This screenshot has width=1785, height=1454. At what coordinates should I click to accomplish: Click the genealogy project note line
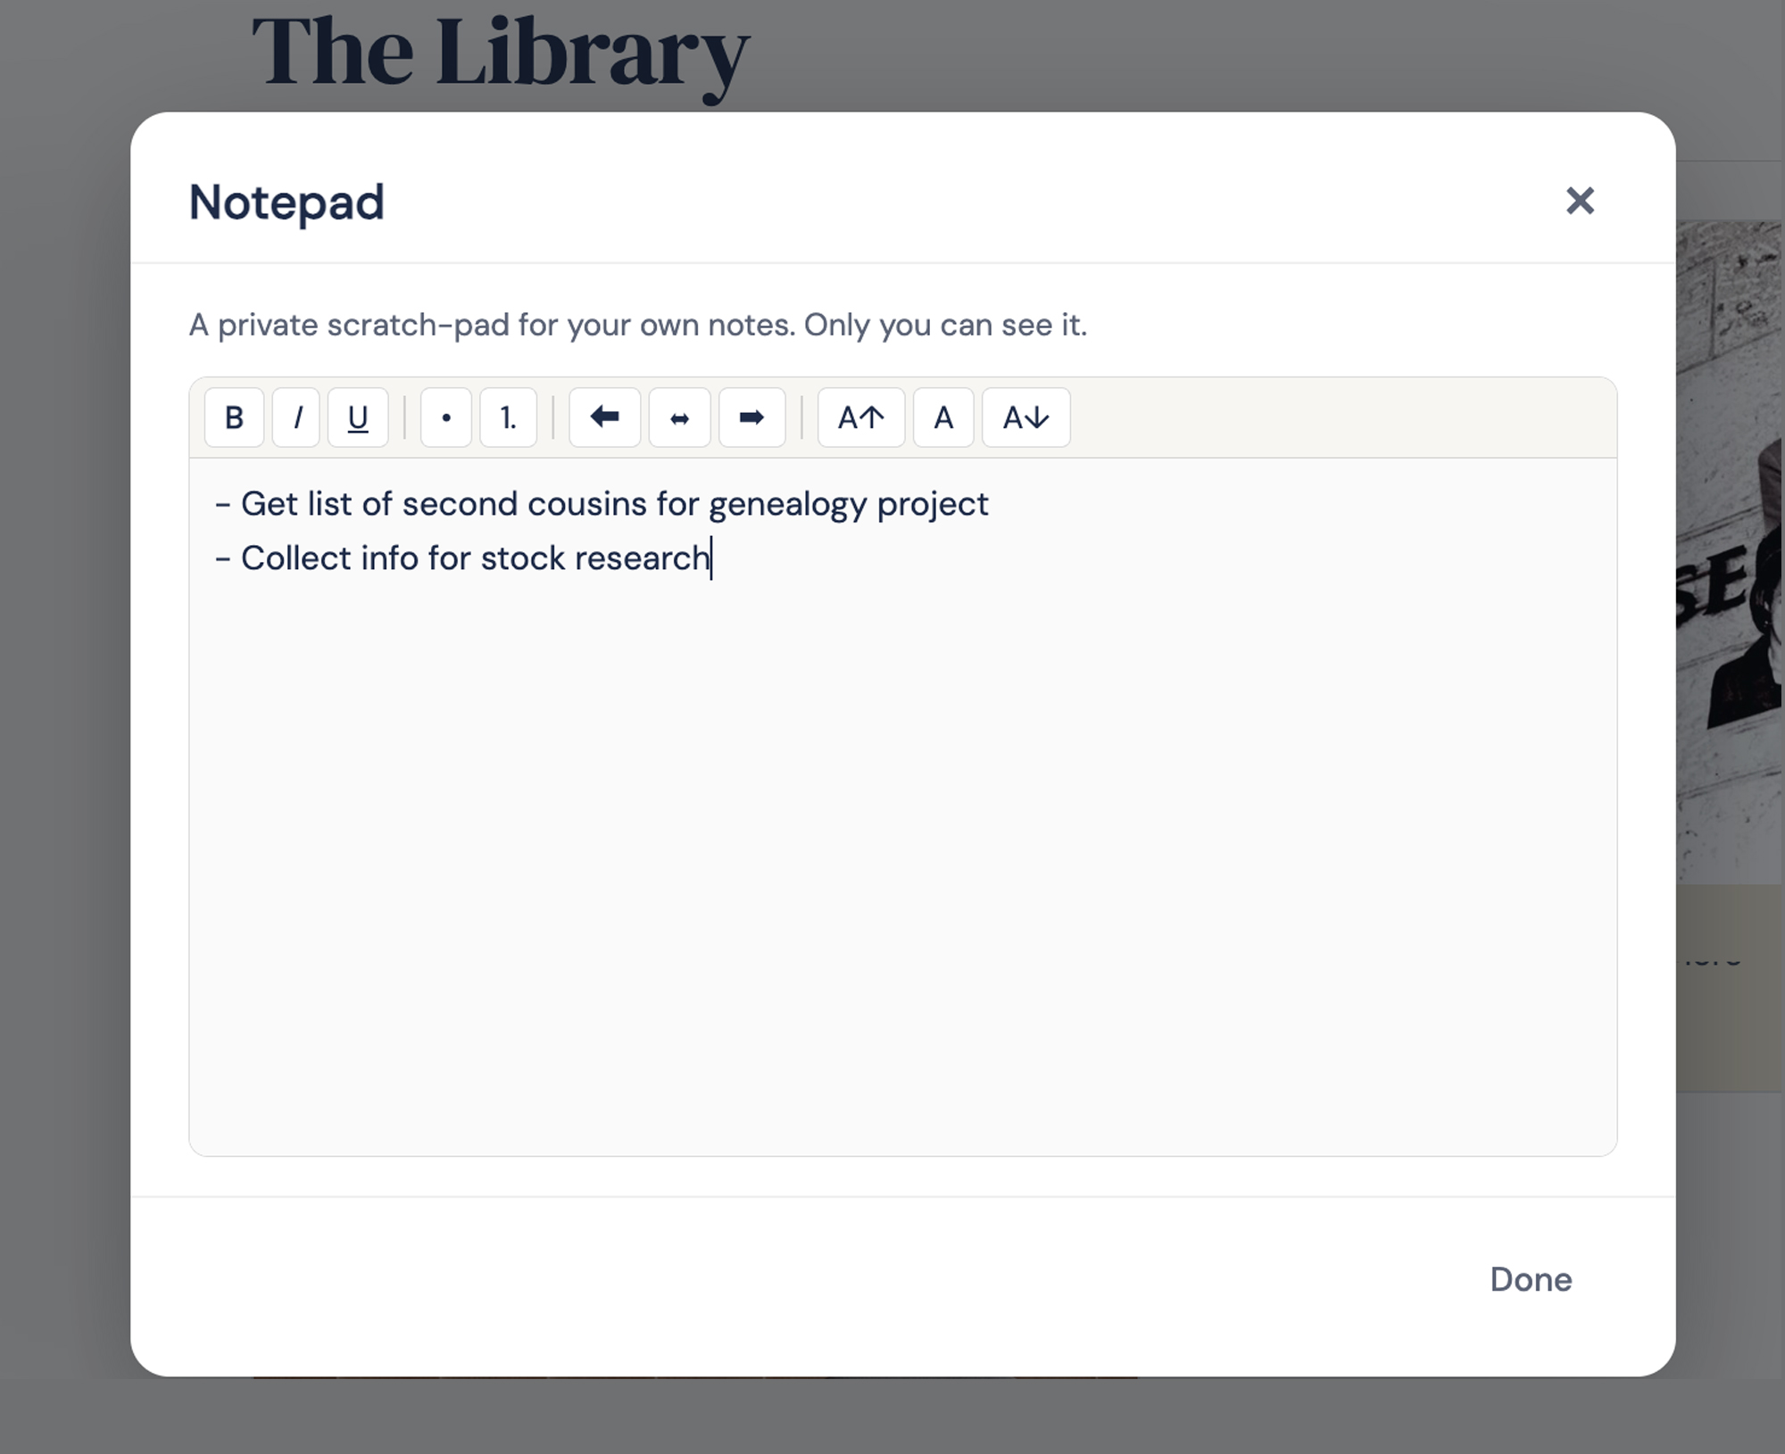pos(602,504)
